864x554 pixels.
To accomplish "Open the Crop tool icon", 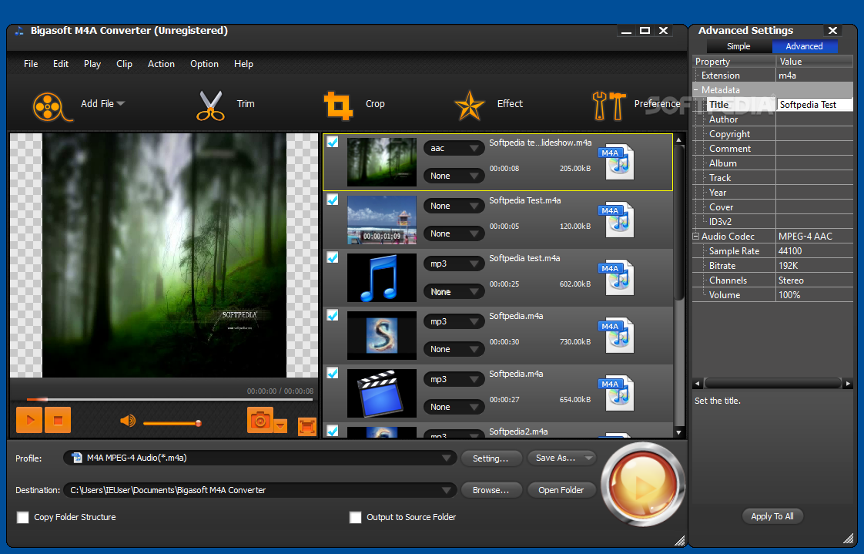I will point(338,106).
